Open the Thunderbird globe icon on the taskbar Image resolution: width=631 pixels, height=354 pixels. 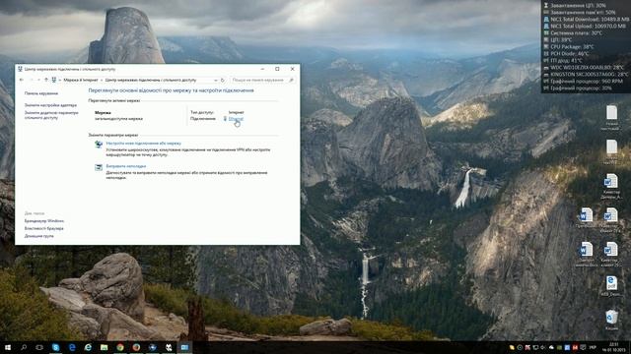[152, 347]
